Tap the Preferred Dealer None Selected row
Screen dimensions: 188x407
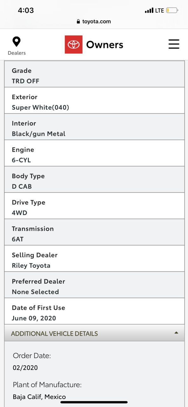tap(94, 285)
